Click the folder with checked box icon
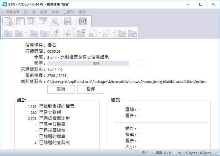This screenshot has height=156, width=220. [x=122, y=33]
